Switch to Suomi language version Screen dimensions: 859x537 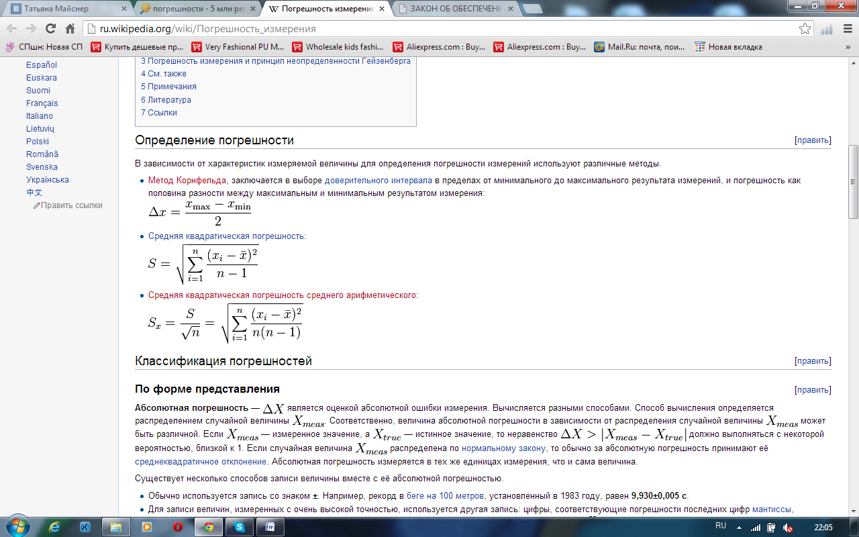pos(38,91)
